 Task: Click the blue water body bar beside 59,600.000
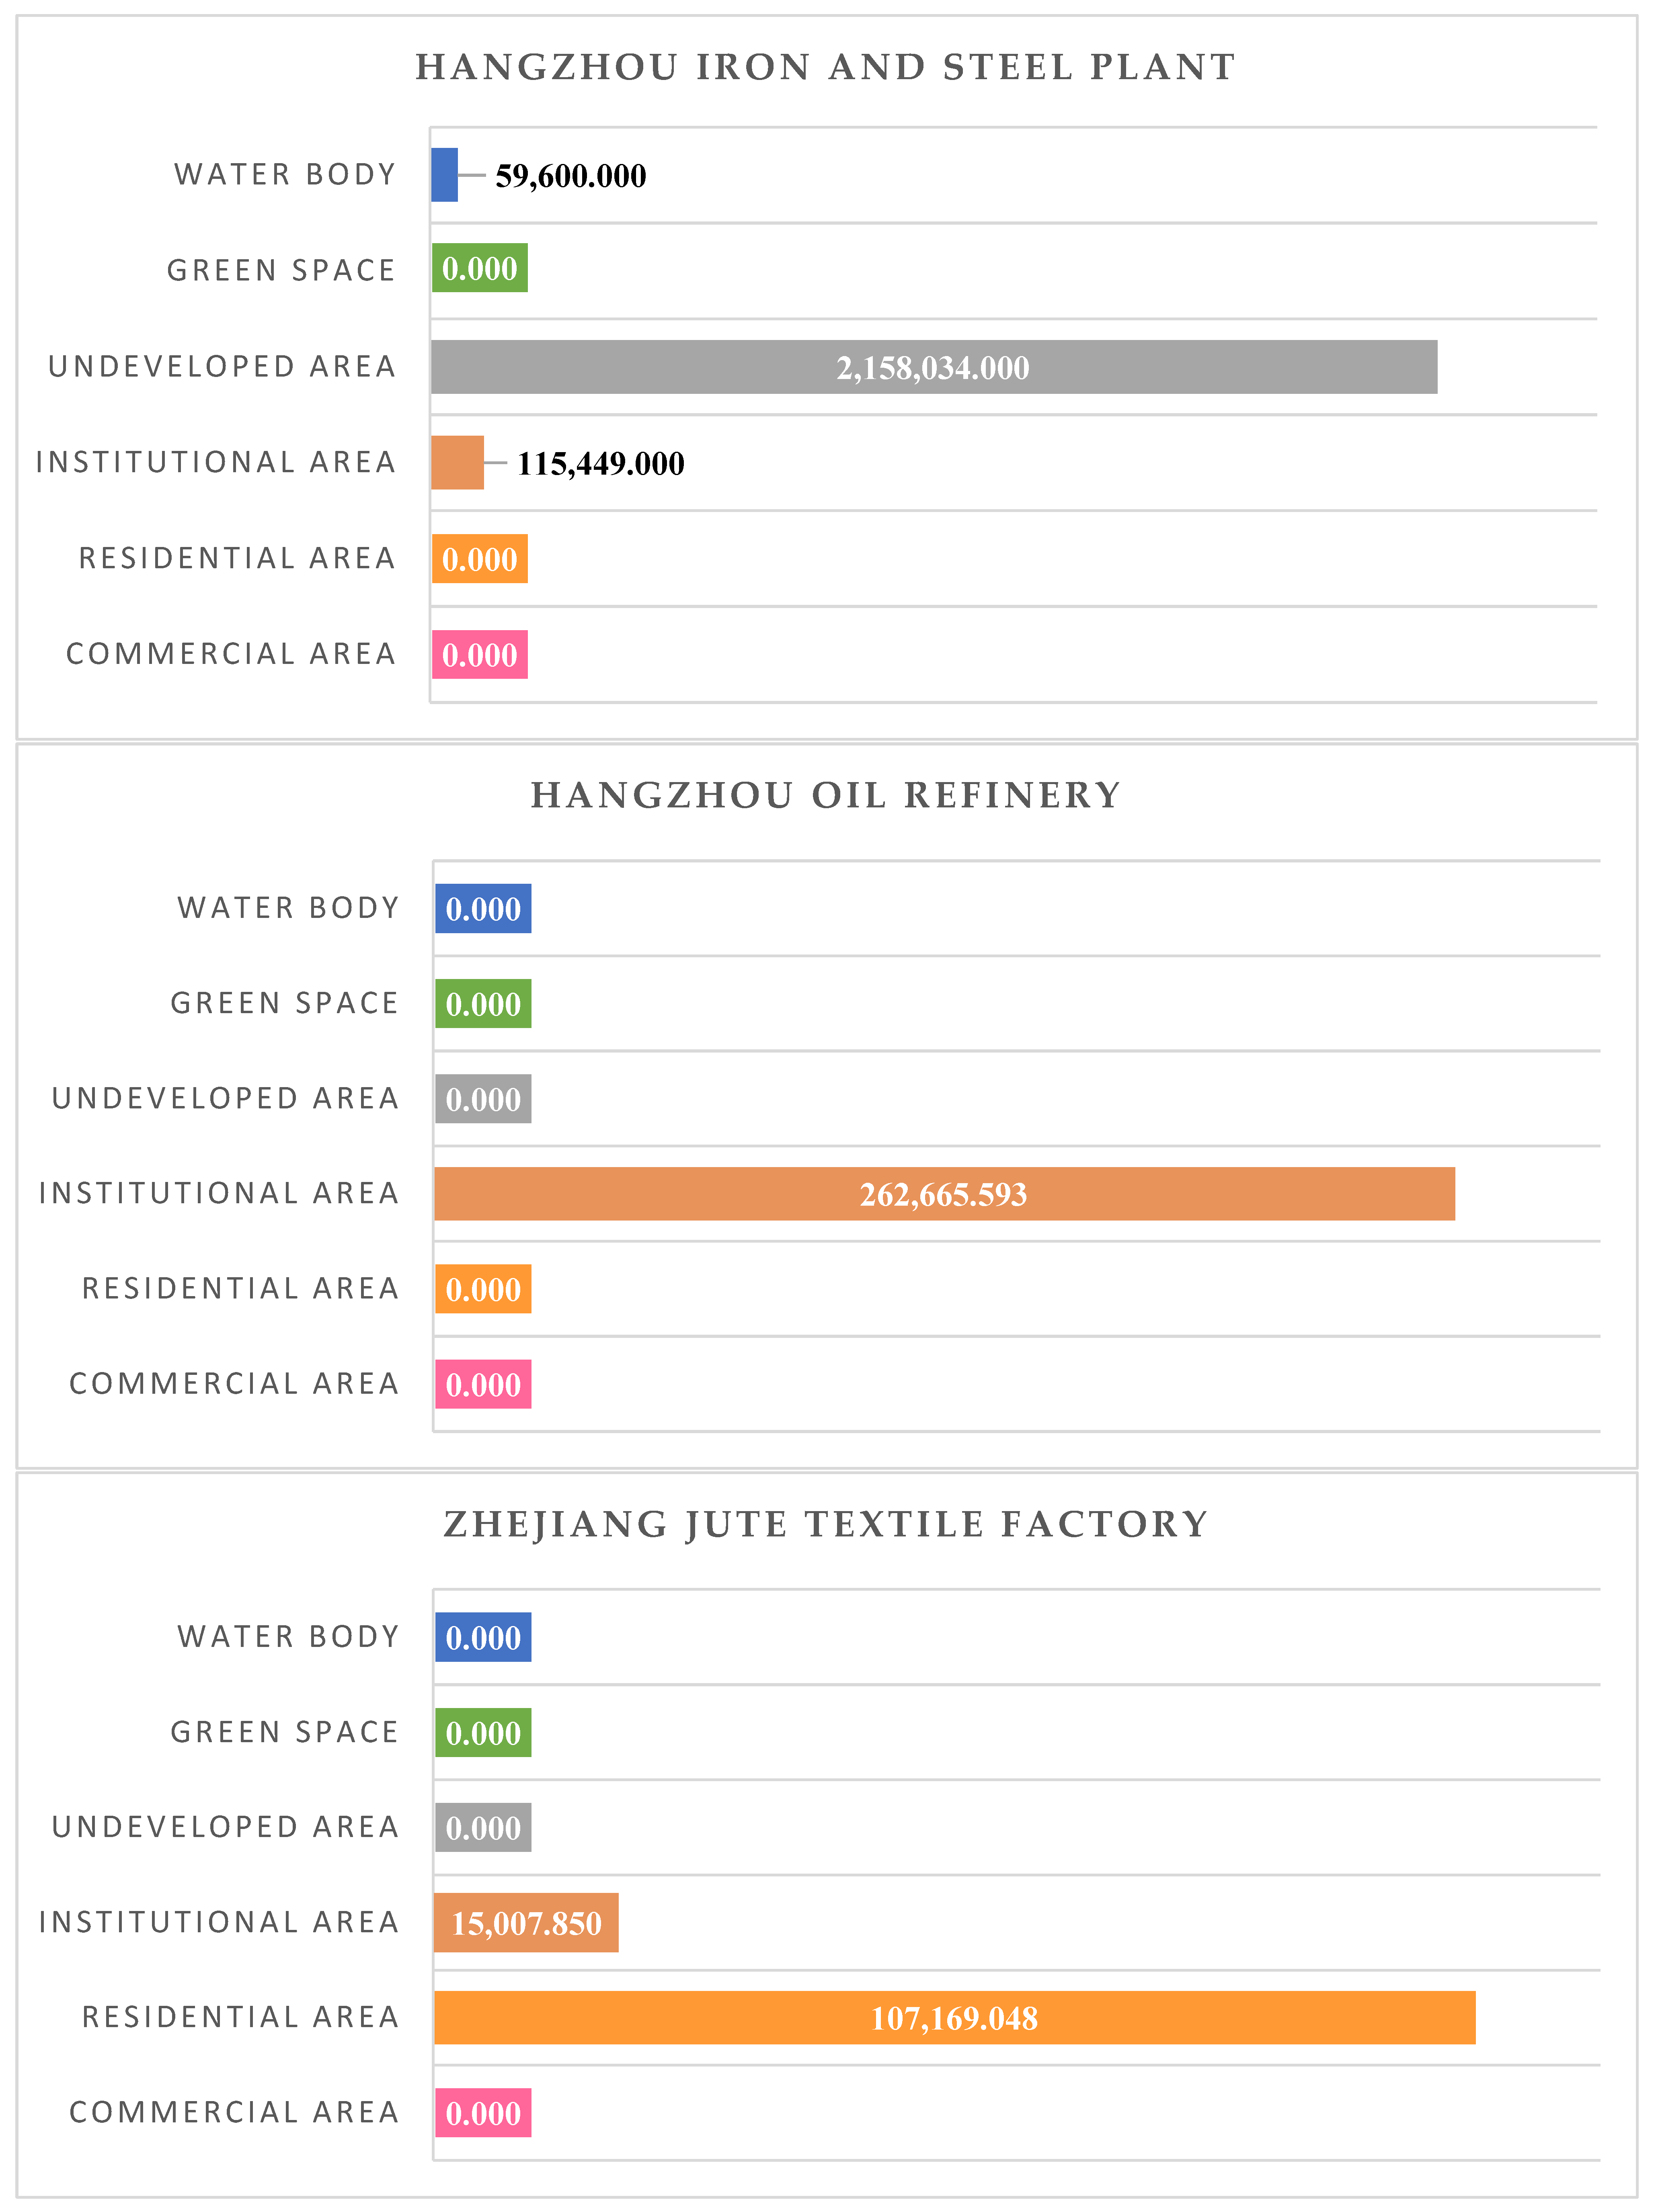tap(444, 175)
